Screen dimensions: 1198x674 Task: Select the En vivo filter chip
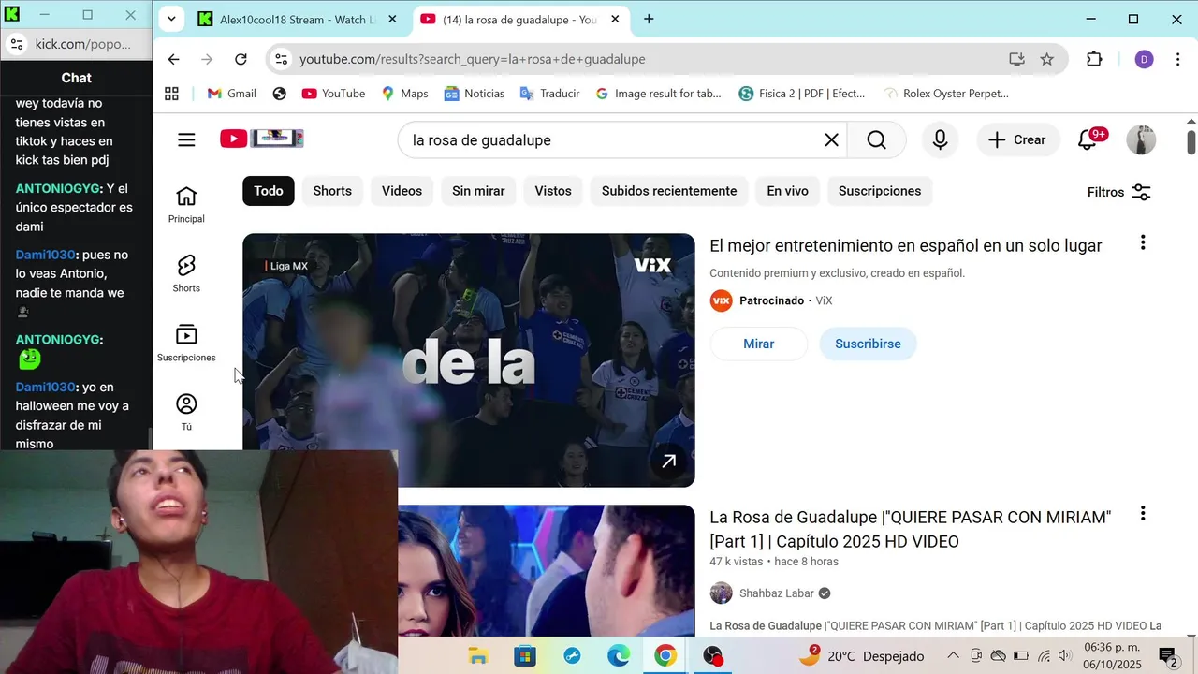click(787, 191)
